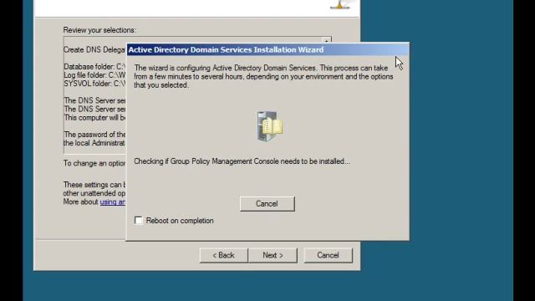Click the 'The password of the' line in selections
Viewport: 535px width, 301px height.
(94, 135)
